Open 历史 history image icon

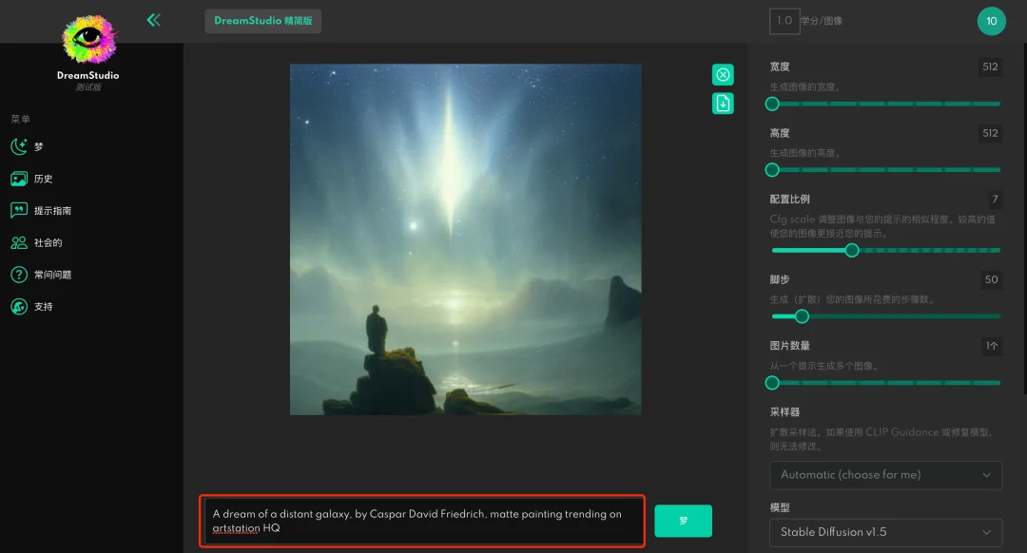click(19, 179)
